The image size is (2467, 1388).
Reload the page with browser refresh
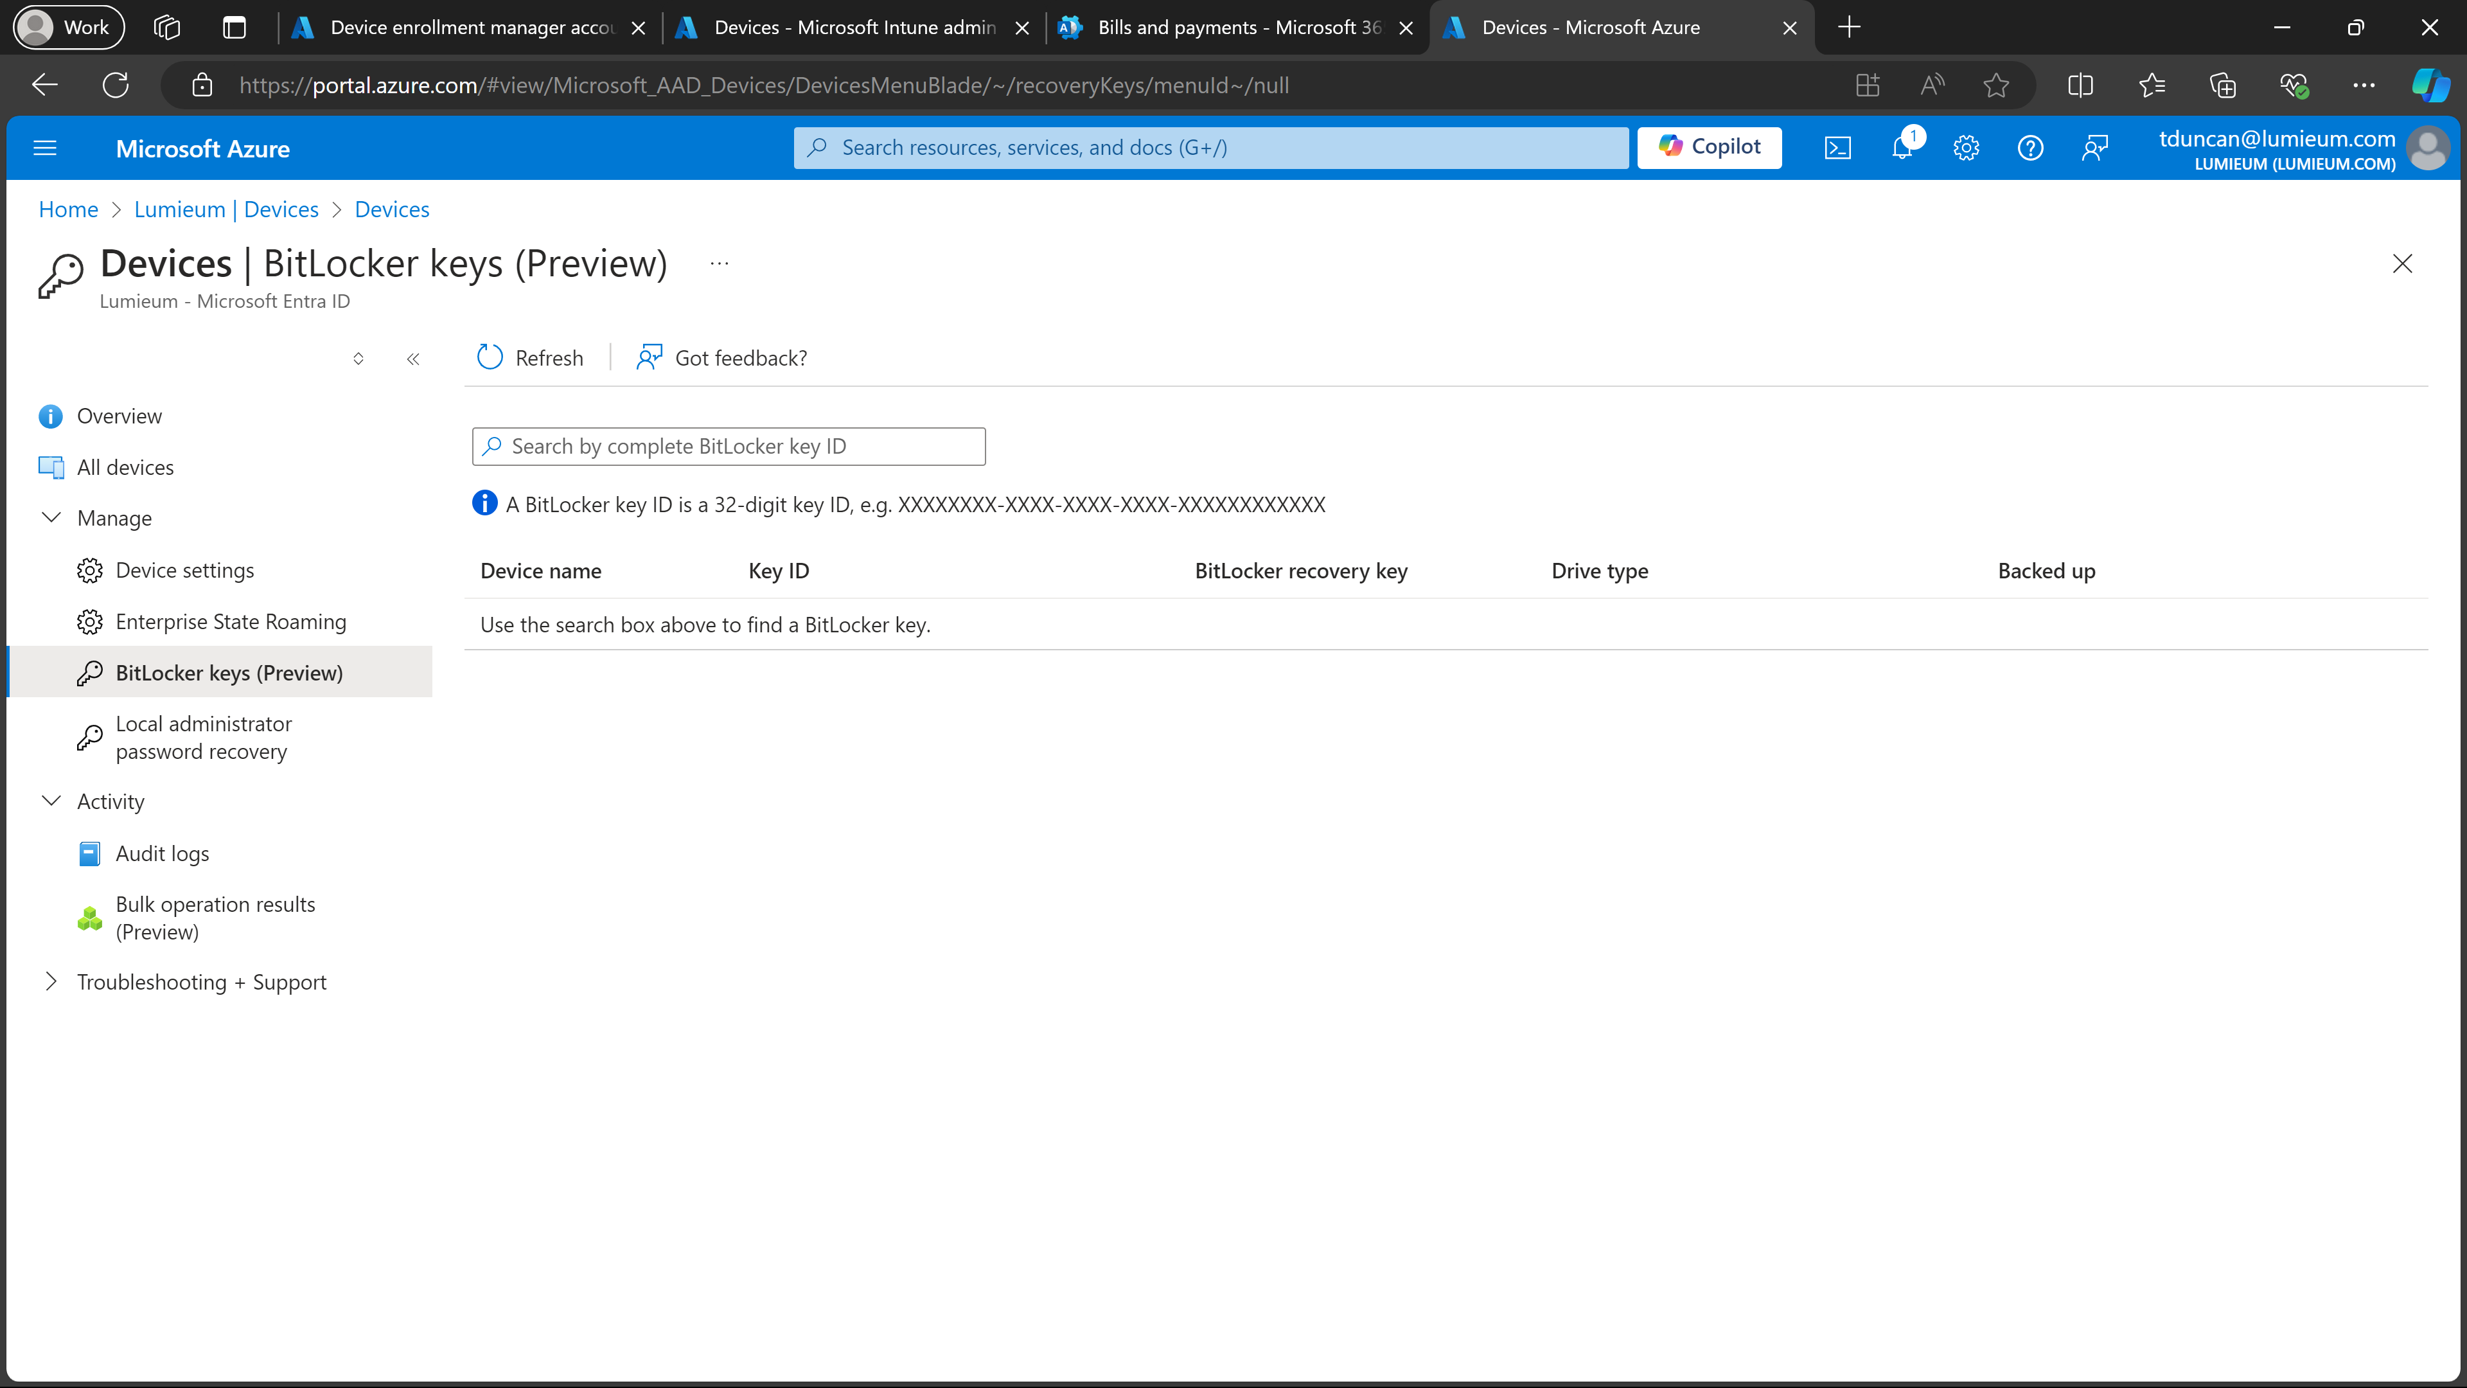(x=116, y=85)
